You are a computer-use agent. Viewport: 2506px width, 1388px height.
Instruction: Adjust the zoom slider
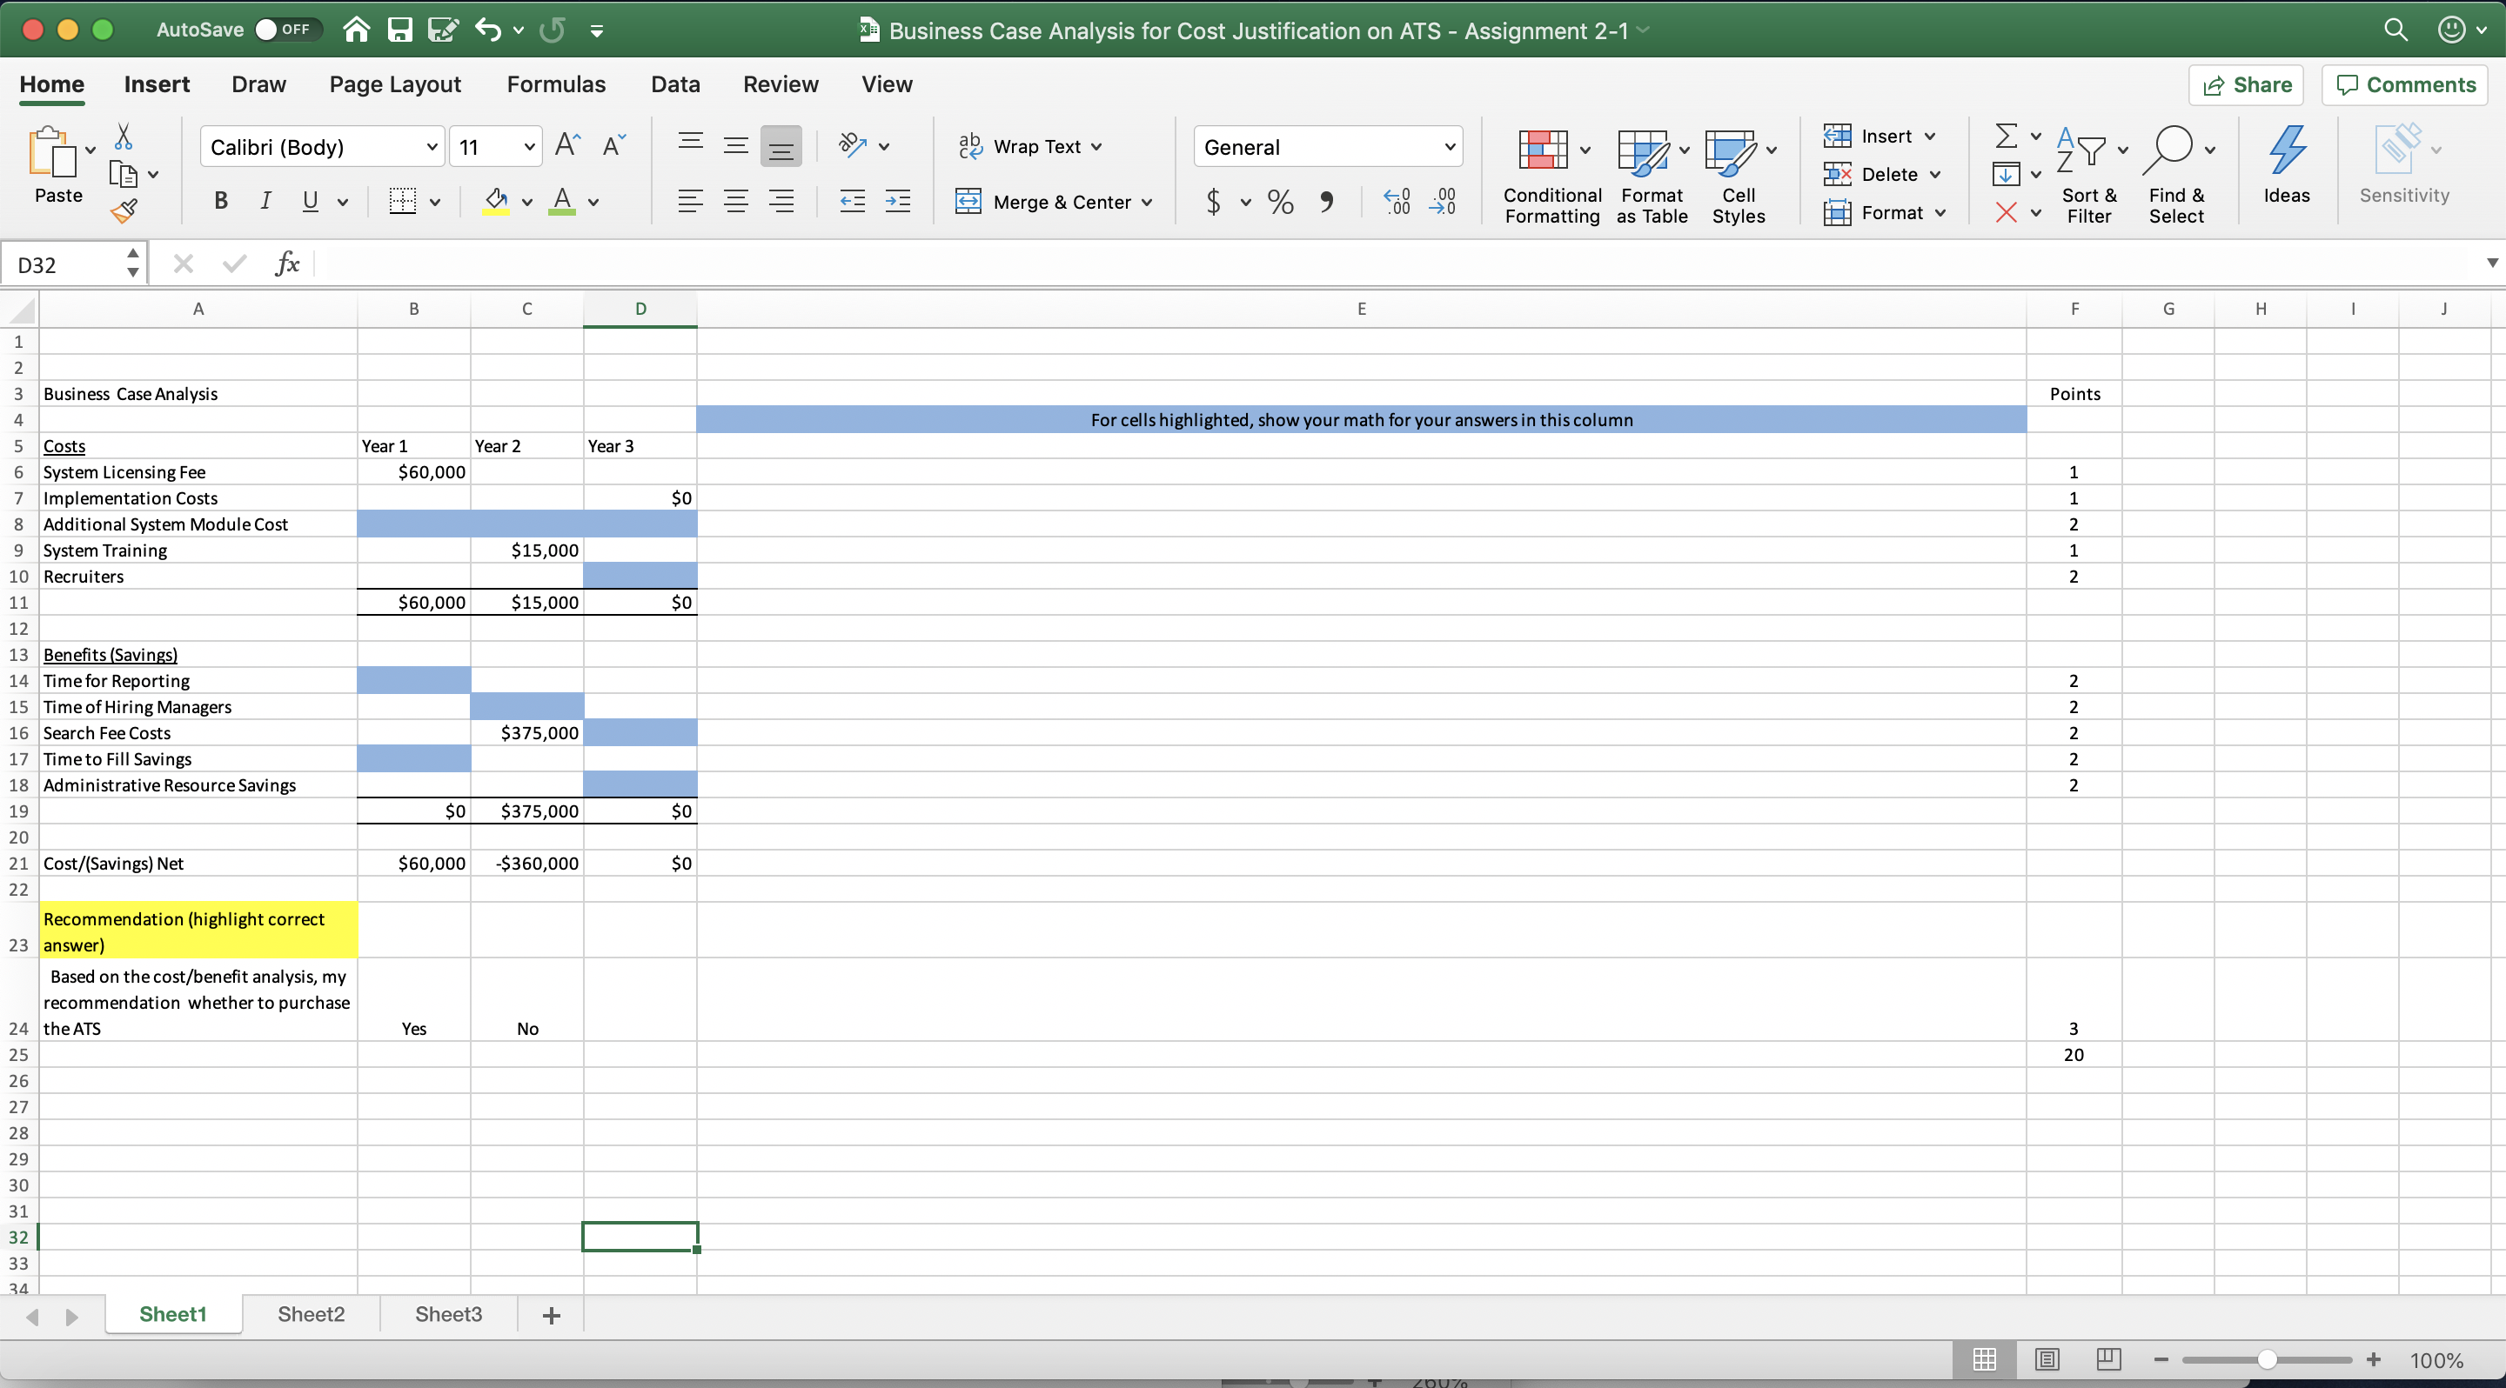(2267, 1360)
